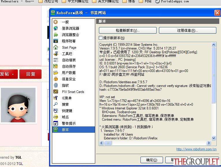
Task: Select the 用户数据 folder icon
Action: (56, 73)
